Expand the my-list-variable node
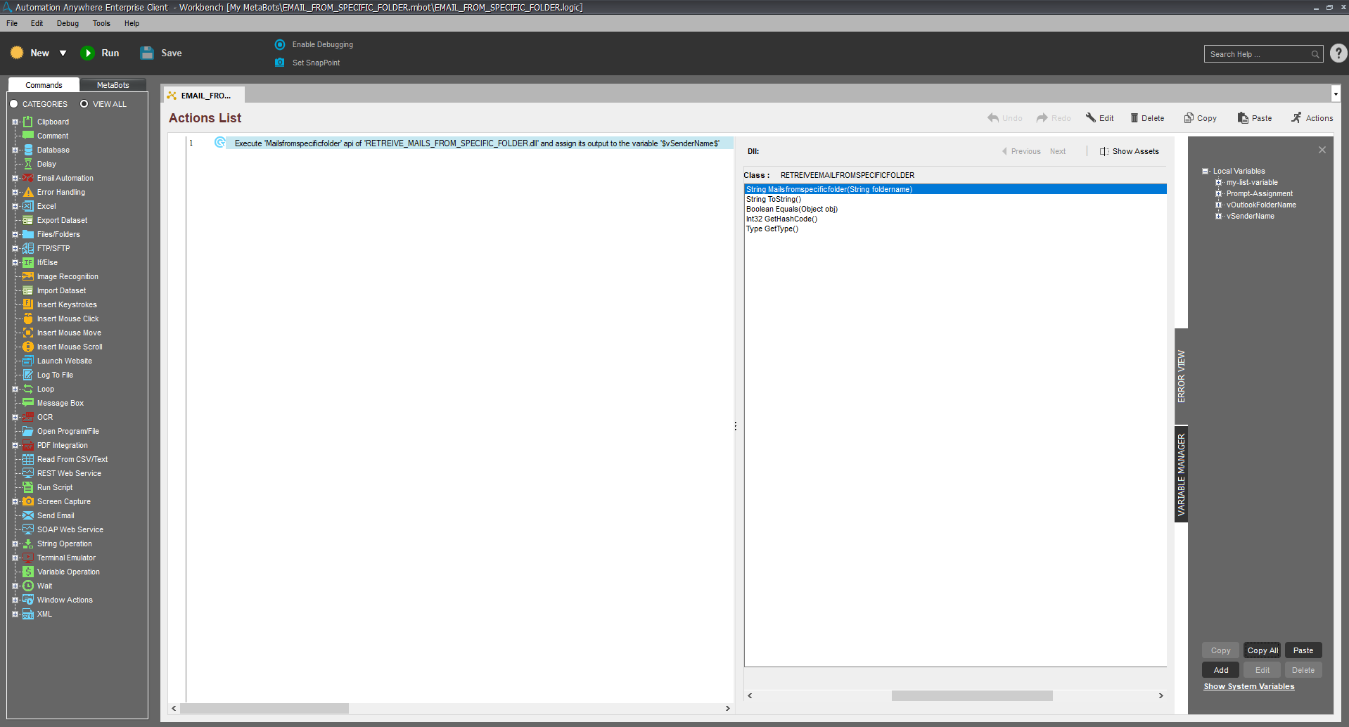Screen dimensions: 1349x727 (1219, 182)
